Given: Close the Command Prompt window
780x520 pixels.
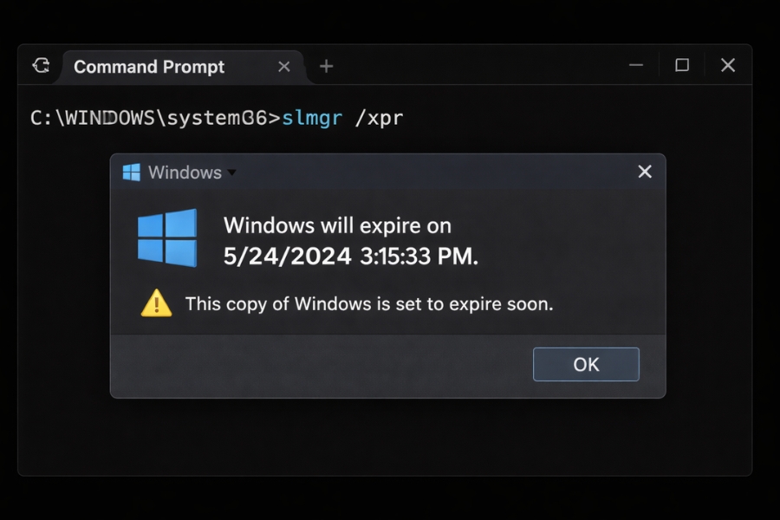Looking at the screenshot, I should [x=727, y=65].
